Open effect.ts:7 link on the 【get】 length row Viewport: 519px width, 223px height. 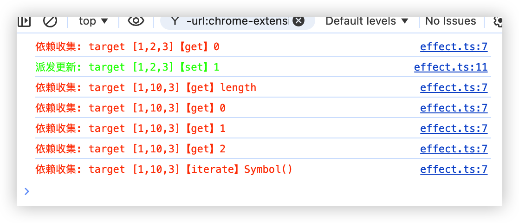click(454, 88)
